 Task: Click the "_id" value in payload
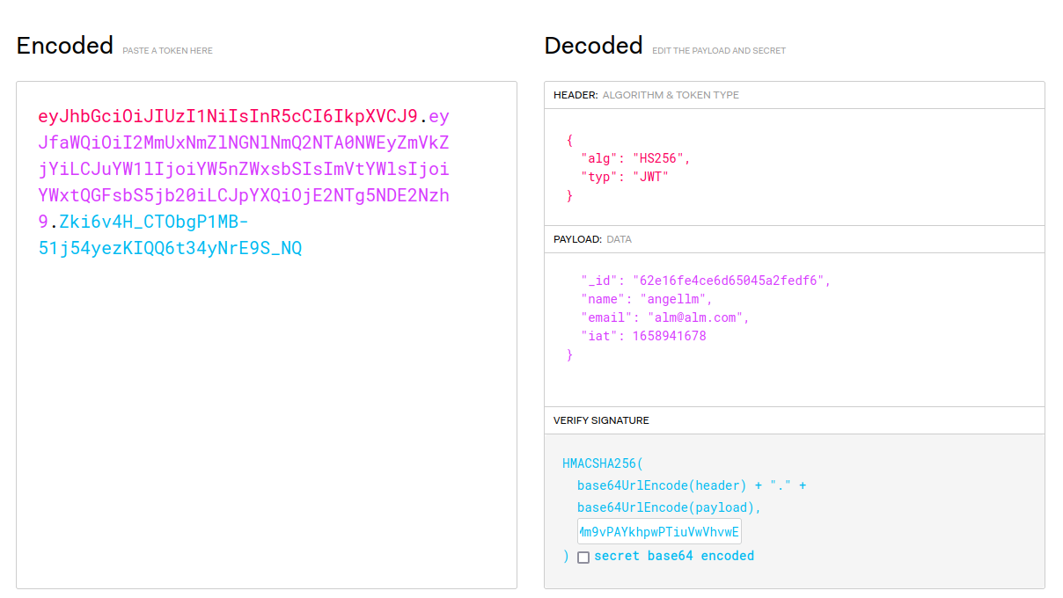pos(731,281)
